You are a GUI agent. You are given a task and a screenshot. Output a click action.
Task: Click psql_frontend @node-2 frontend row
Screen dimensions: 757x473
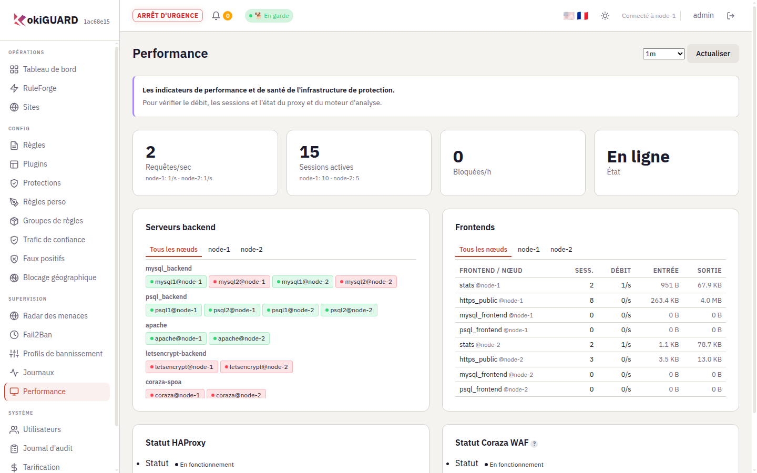click(x=590, y=389)
